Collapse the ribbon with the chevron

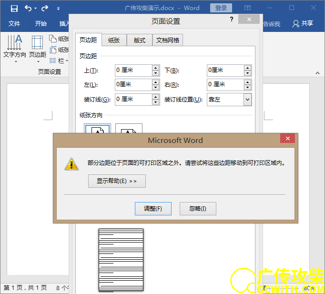[317, 73]
